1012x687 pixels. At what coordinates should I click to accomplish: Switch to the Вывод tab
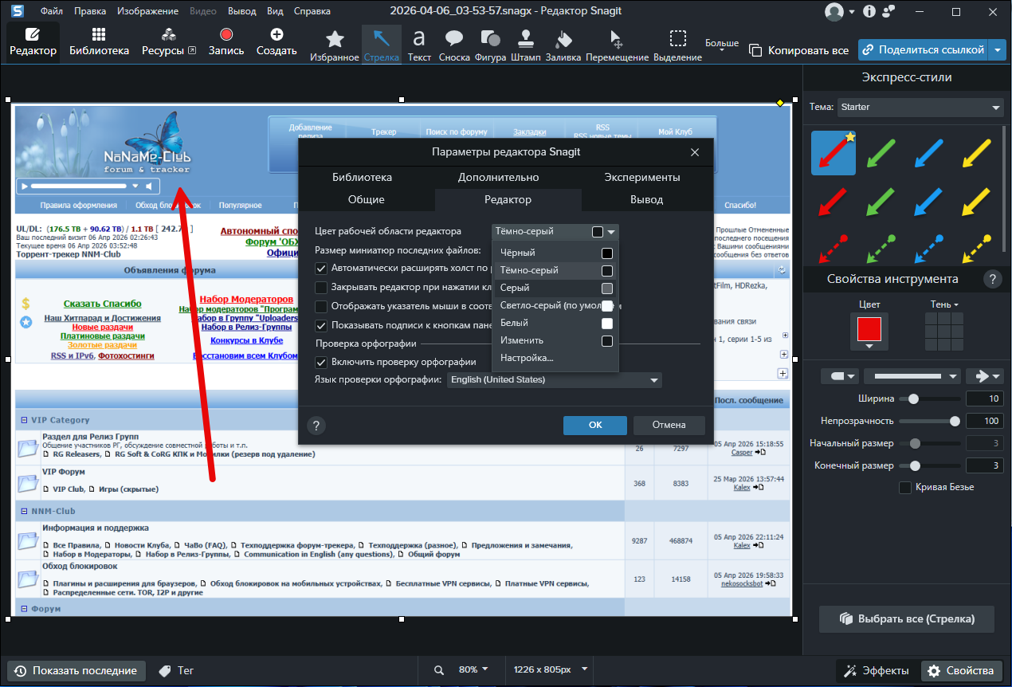tap(646, 199)
